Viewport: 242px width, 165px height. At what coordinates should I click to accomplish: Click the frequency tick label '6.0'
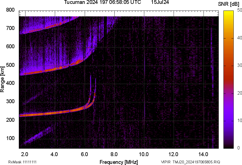tap(84, 154)
